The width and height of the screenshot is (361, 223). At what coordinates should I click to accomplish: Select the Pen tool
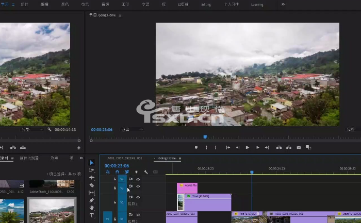click(92, 200)
